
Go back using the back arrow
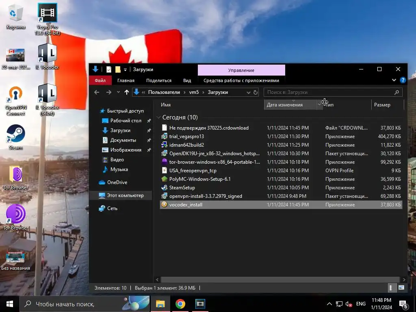point(97,92)
